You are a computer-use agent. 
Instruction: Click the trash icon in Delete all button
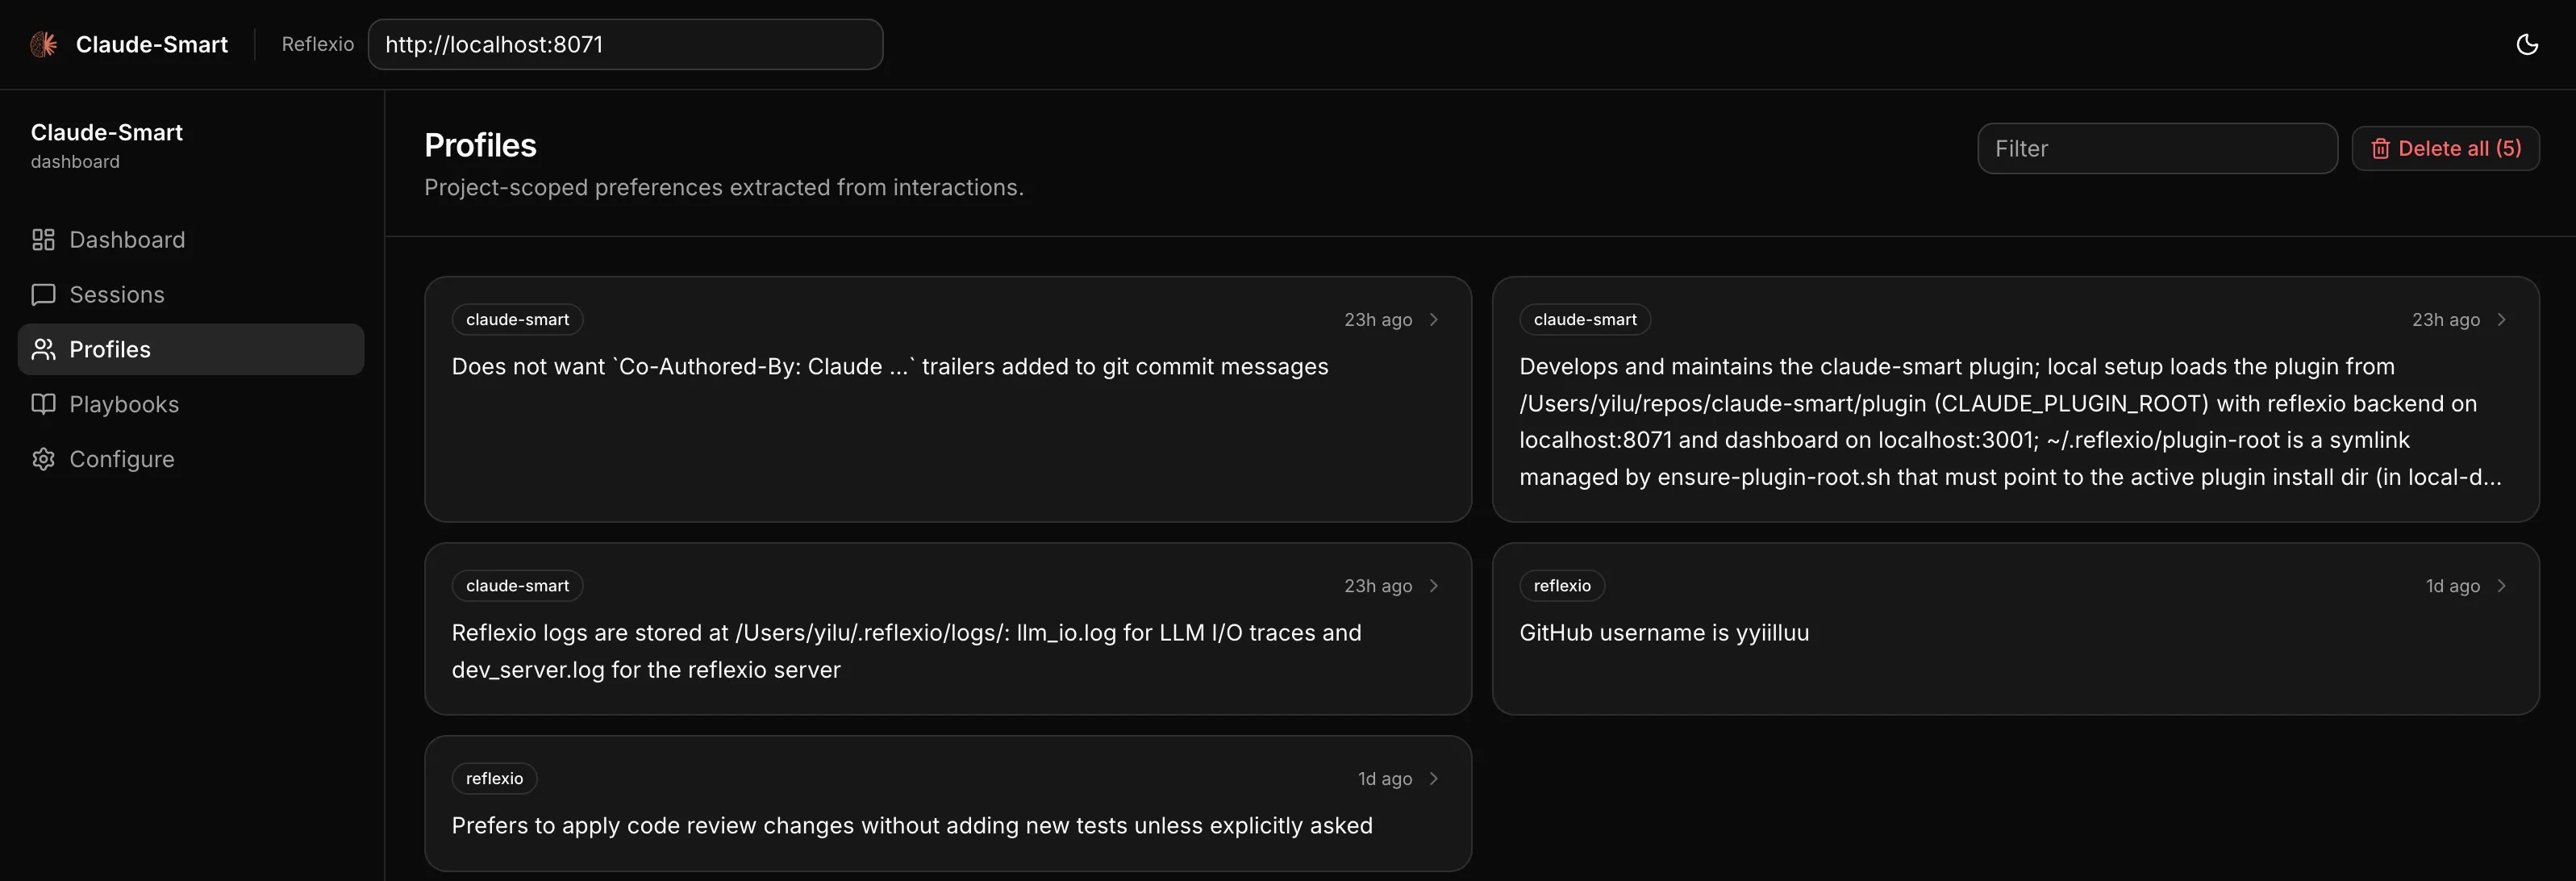[2380, 149]
